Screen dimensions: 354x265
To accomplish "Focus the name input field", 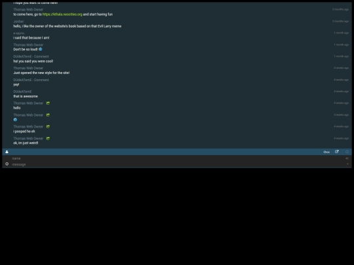I will pyautogui.click(x=177, y=158).
